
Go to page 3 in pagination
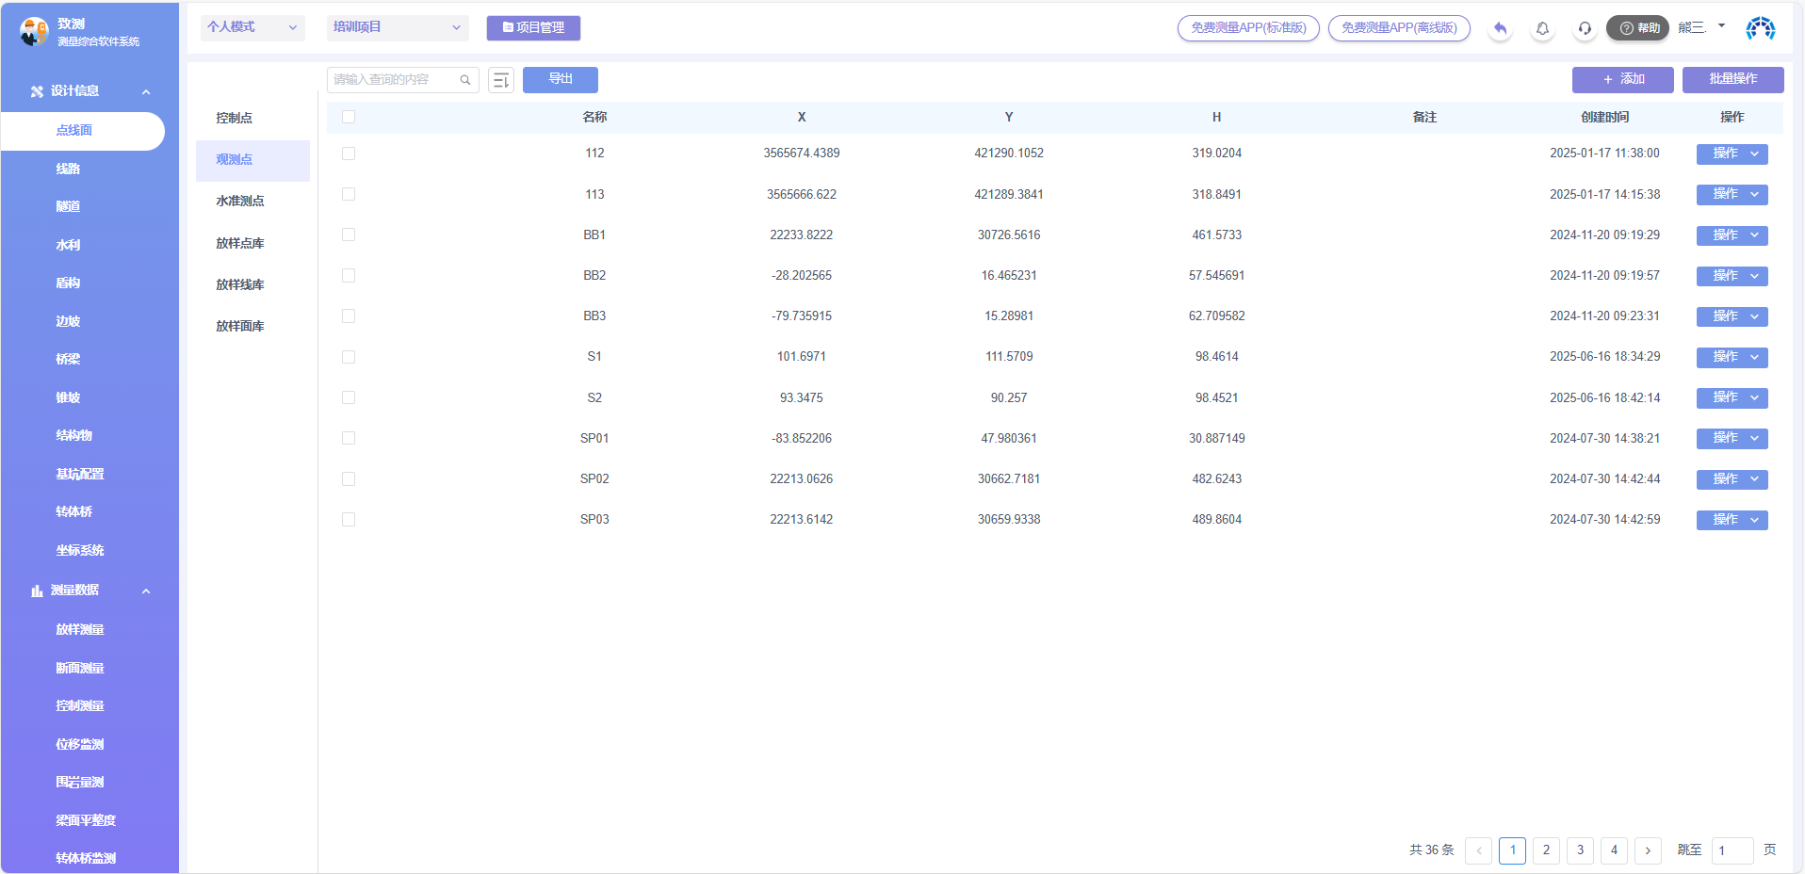pyautogui.click(x=1580, y=850)
